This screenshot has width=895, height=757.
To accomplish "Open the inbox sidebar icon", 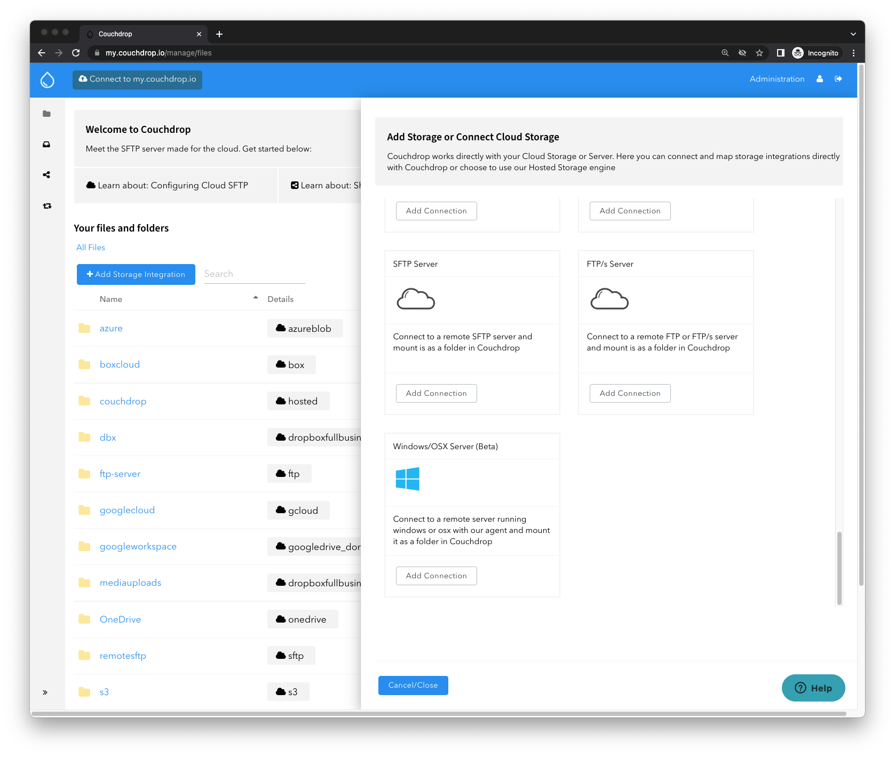I will click(x=47, y=145).
